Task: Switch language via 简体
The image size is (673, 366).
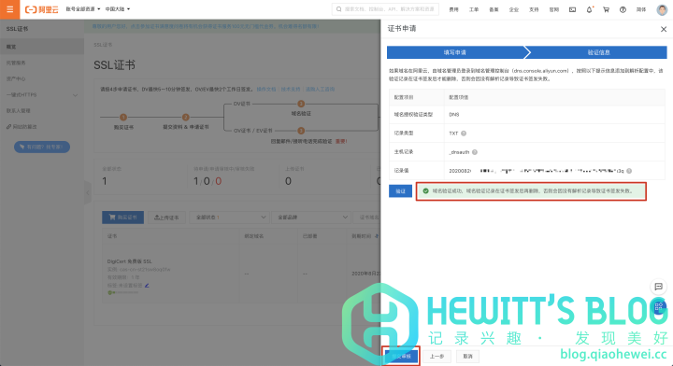Action: pos(641,9)
